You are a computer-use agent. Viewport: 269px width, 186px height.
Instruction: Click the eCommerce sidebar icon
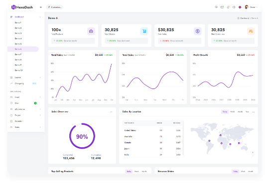tap(11, 109)
